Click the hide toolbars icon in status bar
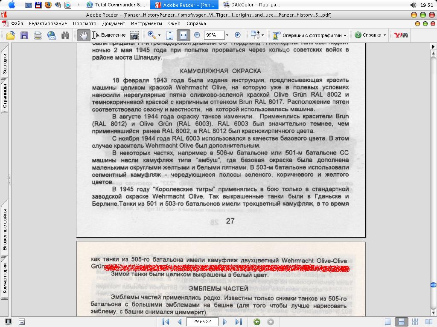Viewport: 437px width, 327px height. click(22, 322)
